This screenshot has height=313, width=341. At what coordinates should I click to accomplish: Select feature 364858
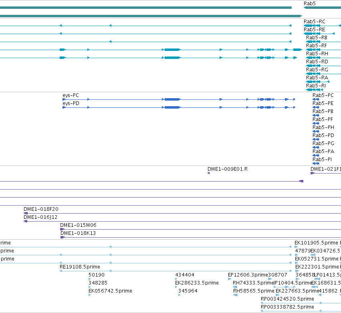coord(305,275)
